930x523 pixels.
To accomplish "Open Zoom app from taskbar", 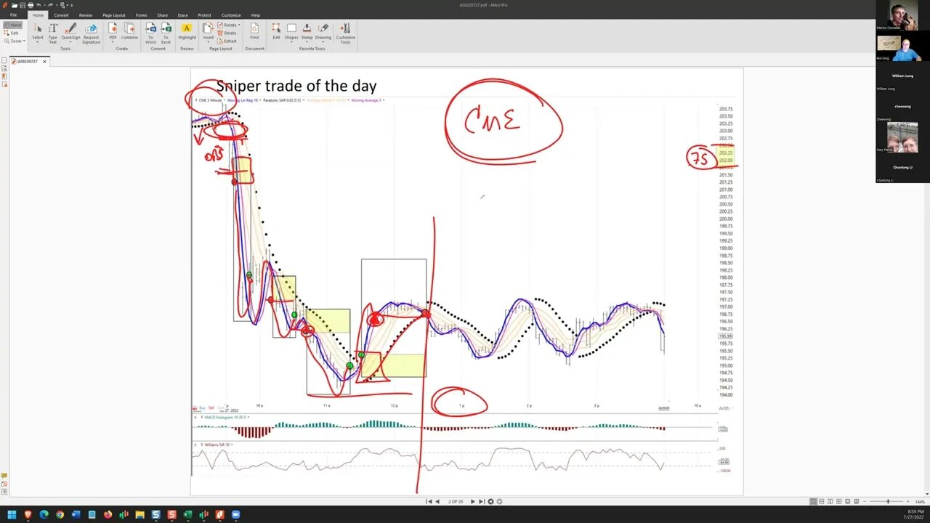I will click(x=235, y=514).
